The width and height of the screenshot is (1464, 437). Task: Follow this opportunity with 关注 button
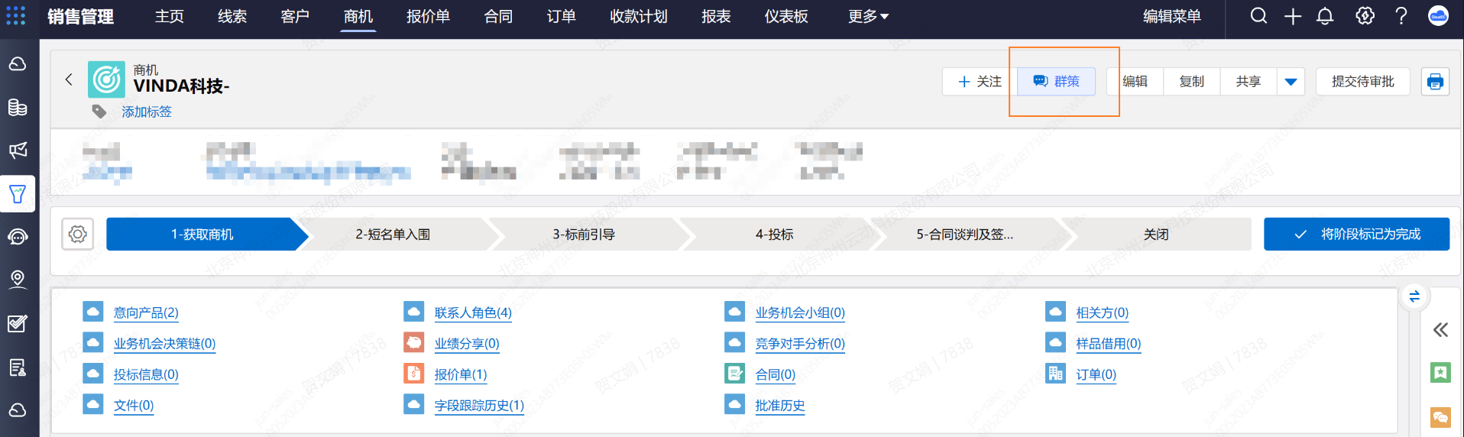pyautogui.click(x=980, y=82)
